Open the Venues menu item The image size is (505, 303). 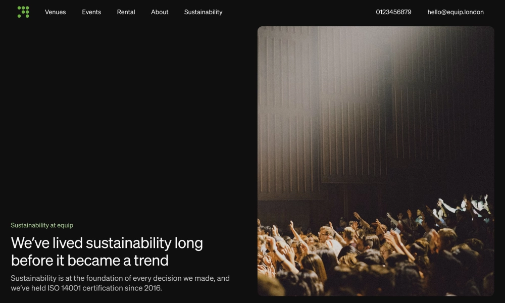56,12
